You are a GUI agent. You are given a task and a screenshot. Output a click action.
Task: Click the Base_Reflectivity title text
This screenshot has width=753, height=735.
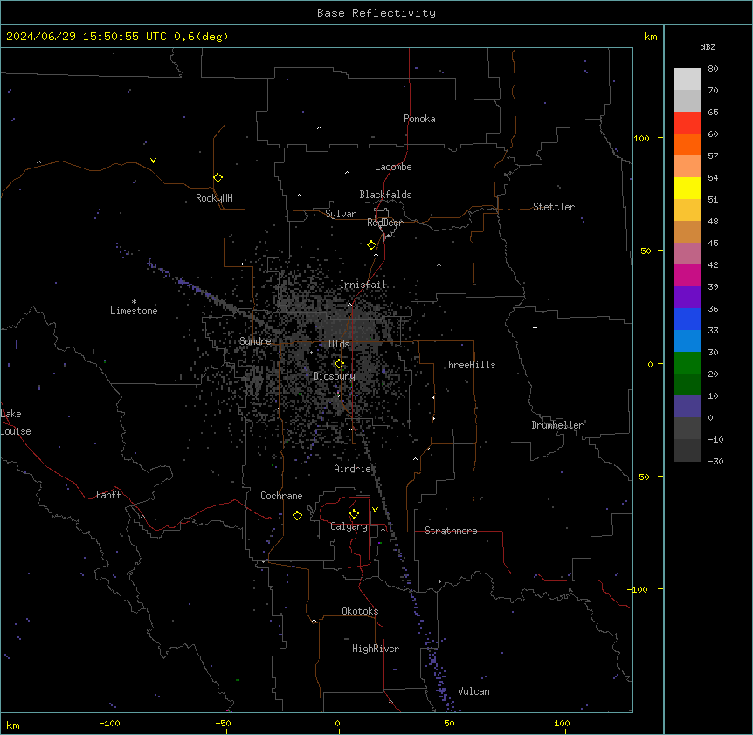pos(376,13)
